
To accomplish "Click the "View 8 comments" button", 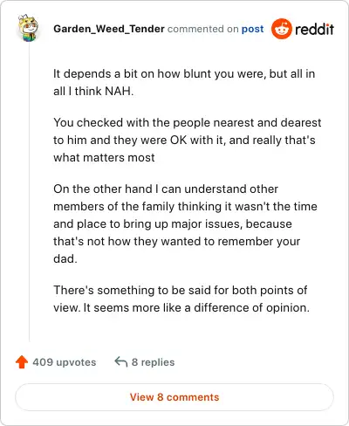I will click(174, 397).
